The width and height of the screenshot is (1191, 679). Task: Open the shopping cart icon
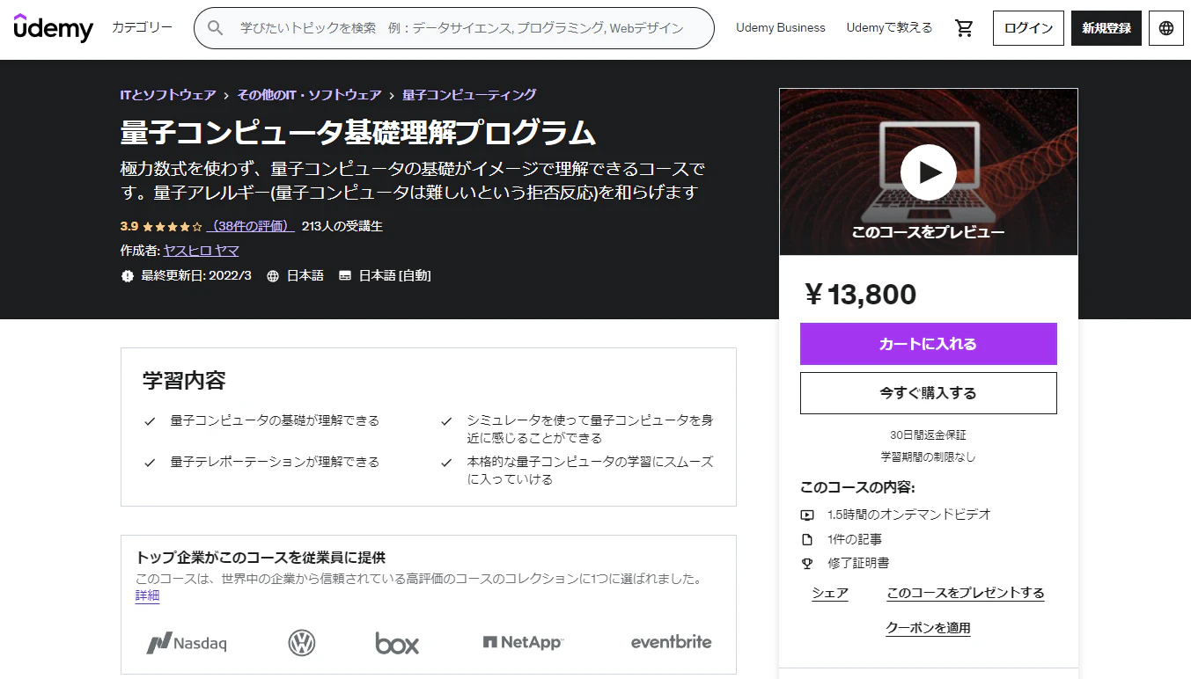[x=964, y=28]
